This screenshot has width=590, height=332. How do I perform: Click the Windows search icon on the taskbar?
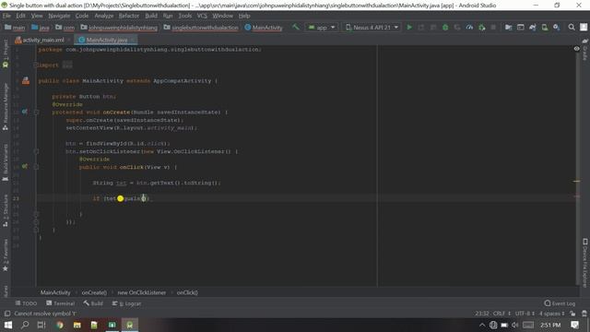(25, 325)
